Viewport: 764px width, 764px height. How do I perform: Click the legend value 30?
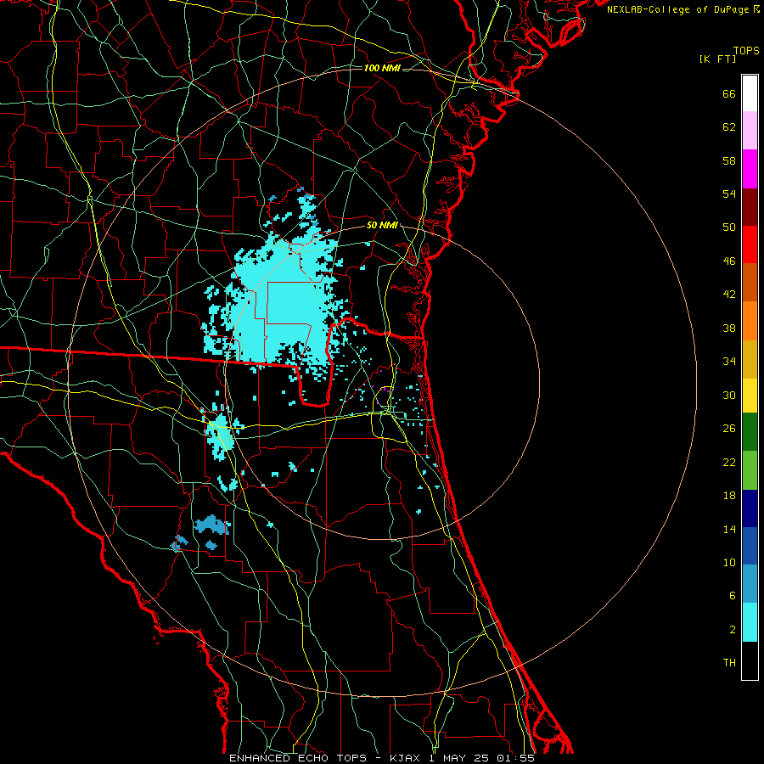click(x=729, y=395)
